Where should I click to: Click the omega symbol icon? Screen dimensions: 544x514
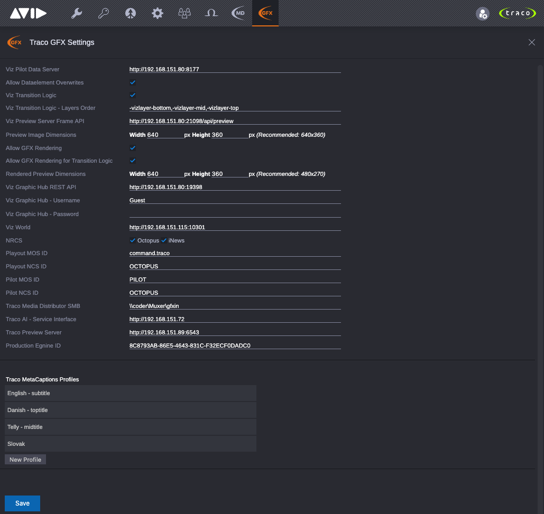[x=211, y=13]
